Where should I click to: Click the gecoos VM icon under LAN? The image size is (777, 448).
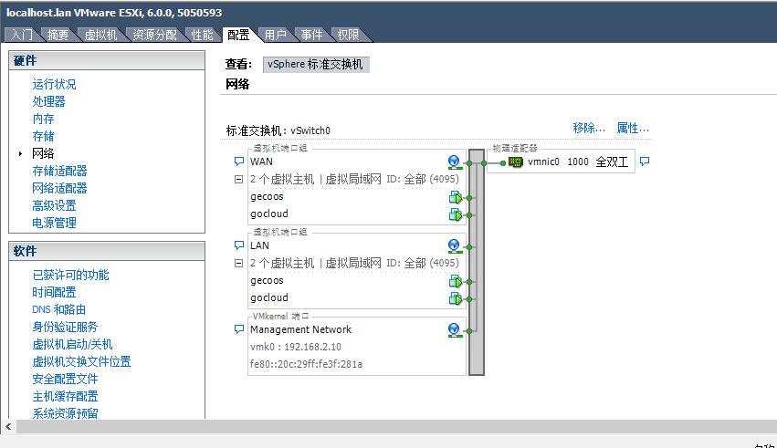456,282
